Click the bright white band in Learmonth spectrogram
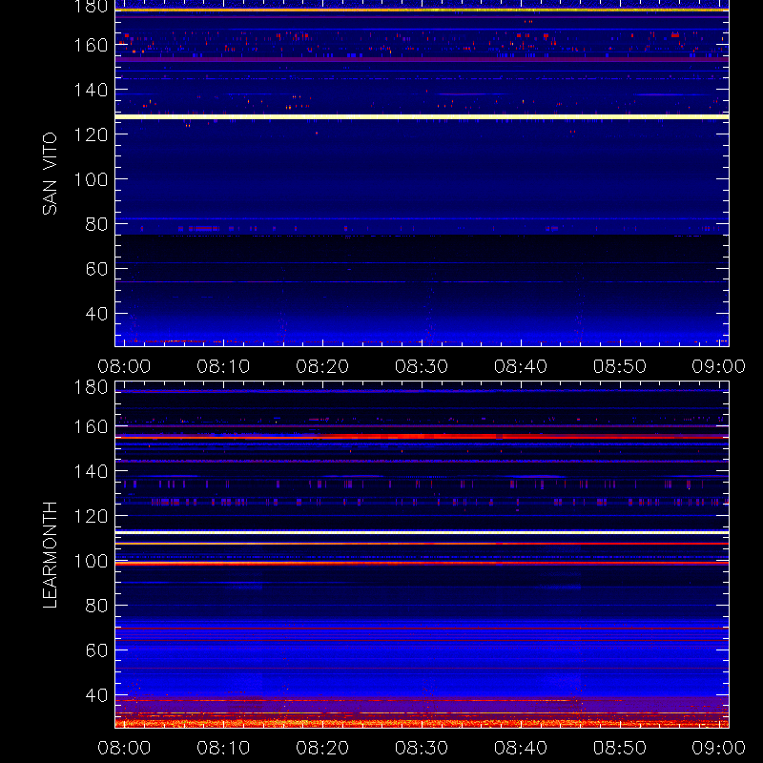This screenshot has height=763, width=763. point(422,533)
